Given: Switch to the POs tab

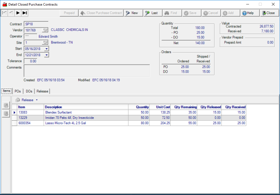Looking at the screenshot, I should click(18, 91).
